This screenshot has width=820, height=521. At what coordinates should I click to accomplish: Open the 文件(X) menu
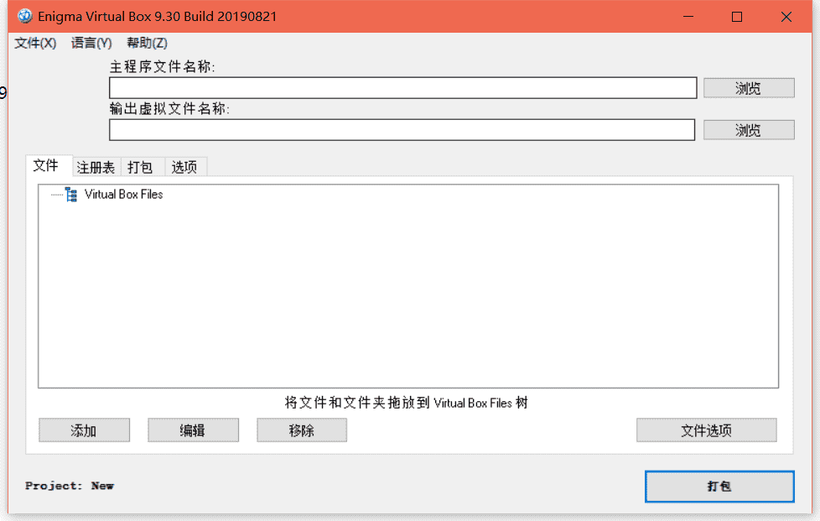(x=35, y=43)
